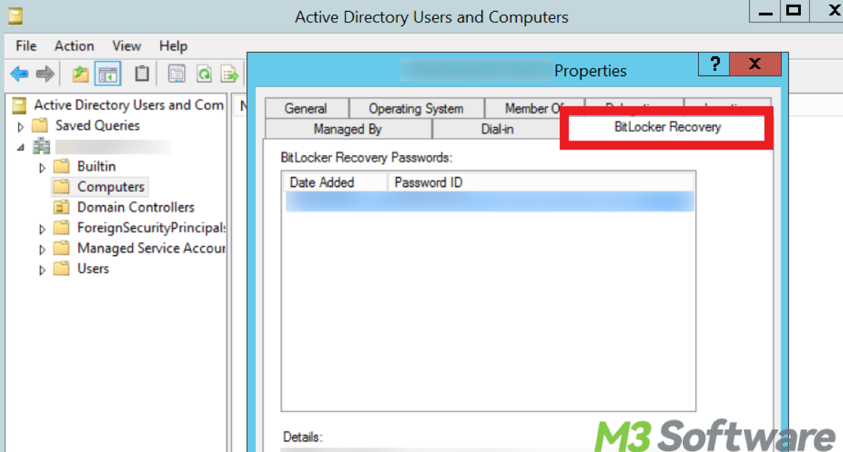The height and width of the screenshot is (452, 843).
Task: Switch to the Managed By tab
Action: (x=348, y=129)
